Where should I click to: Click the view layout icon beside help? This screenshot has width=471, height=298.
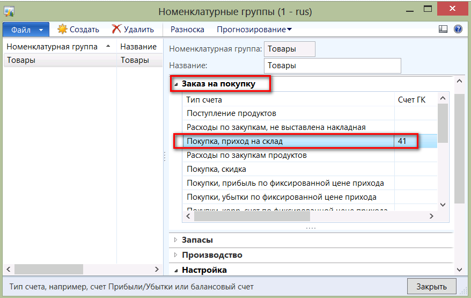443,30
